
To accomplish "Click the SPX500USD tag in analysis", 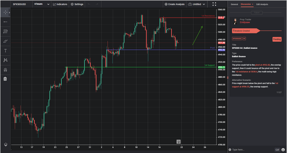I will [237, 38].
